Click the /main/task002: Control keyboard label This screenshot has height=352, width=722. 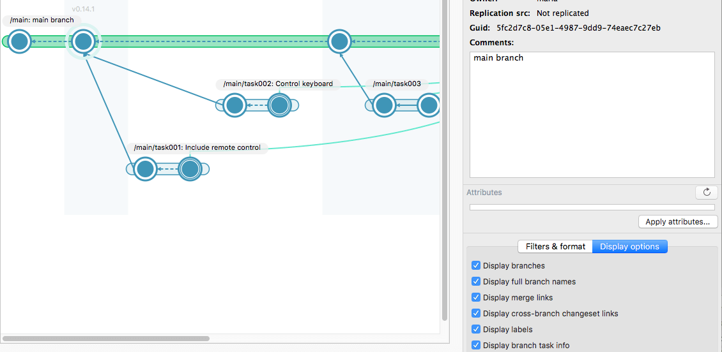pos(278,84)
